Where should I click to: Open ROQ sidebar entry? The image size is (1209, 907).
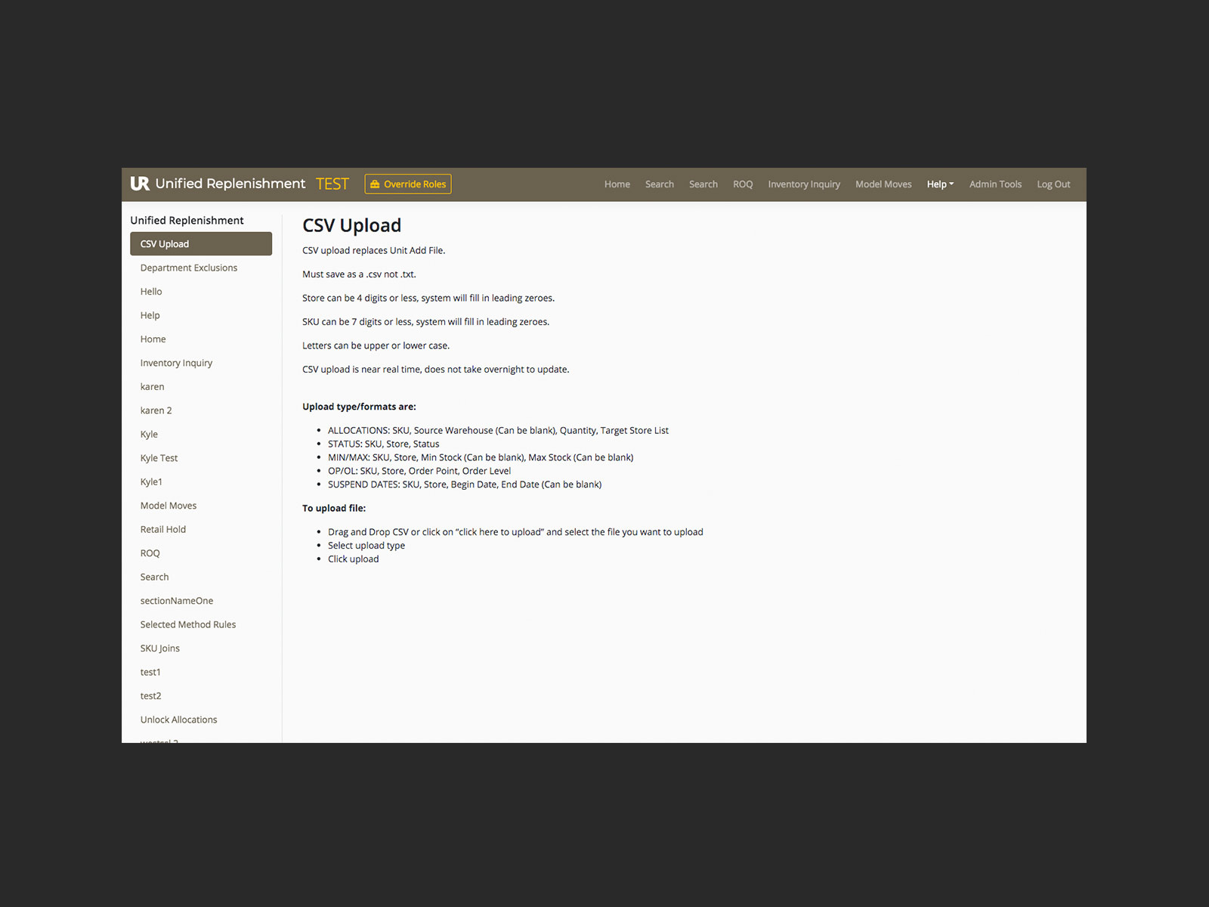[150, 553]
